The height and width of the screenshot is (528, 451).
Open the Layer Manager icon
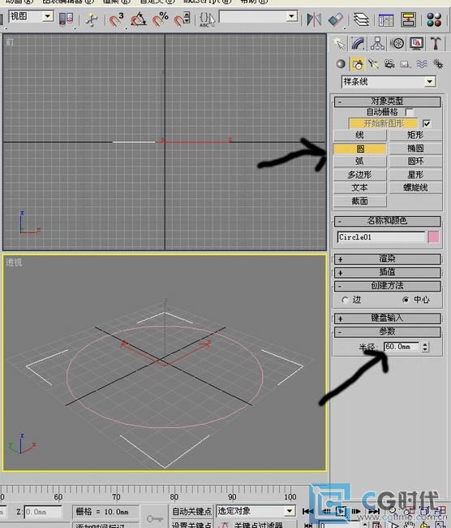(361, 19)
